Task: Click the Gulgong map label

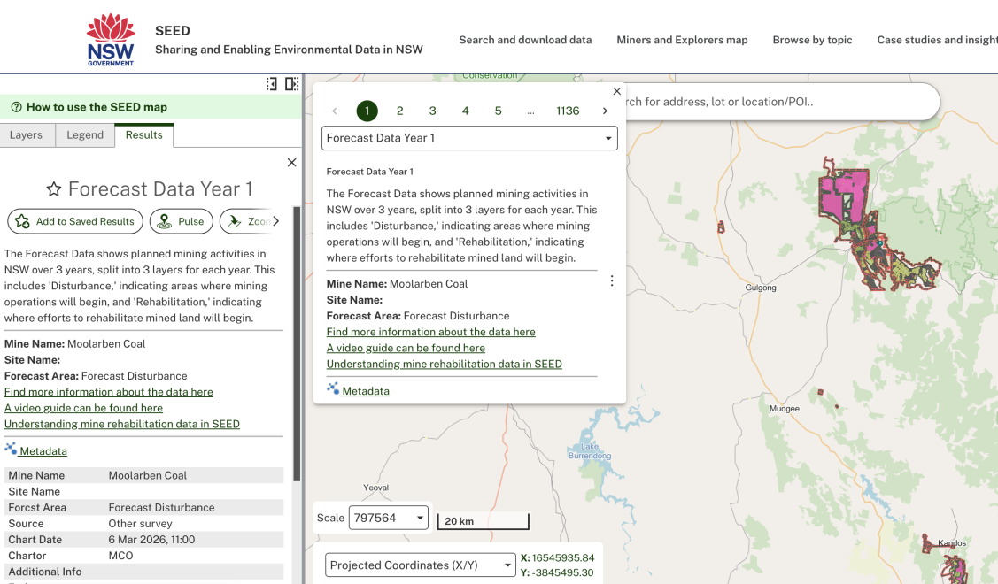Action: coord(761,288)
